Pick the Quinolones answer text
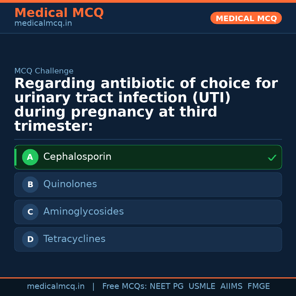Screen dimensions: 296x296 tap(70, 184)
